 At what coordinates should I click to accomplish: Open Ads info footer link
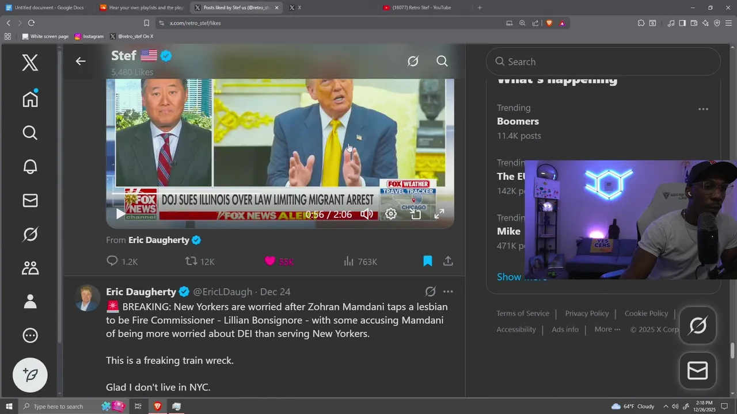[565, 329]
